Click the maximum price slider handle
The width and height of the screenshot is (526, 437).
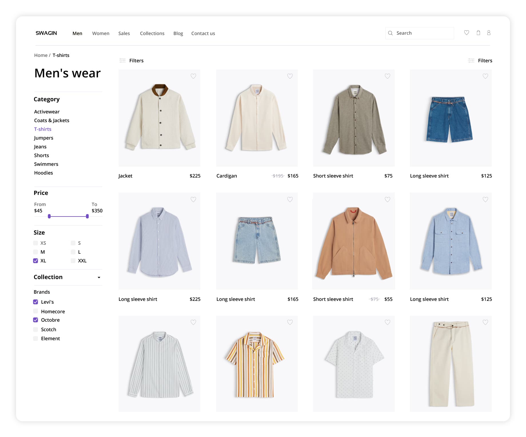87,216
